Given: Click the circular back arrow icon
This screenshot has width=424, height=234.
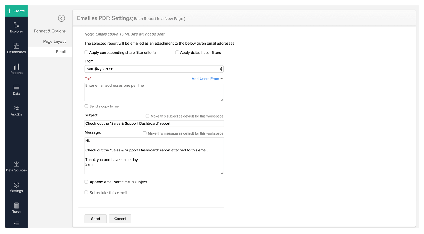Looking at the screenshot, I should pyautogui.click(x=61, y=18).
